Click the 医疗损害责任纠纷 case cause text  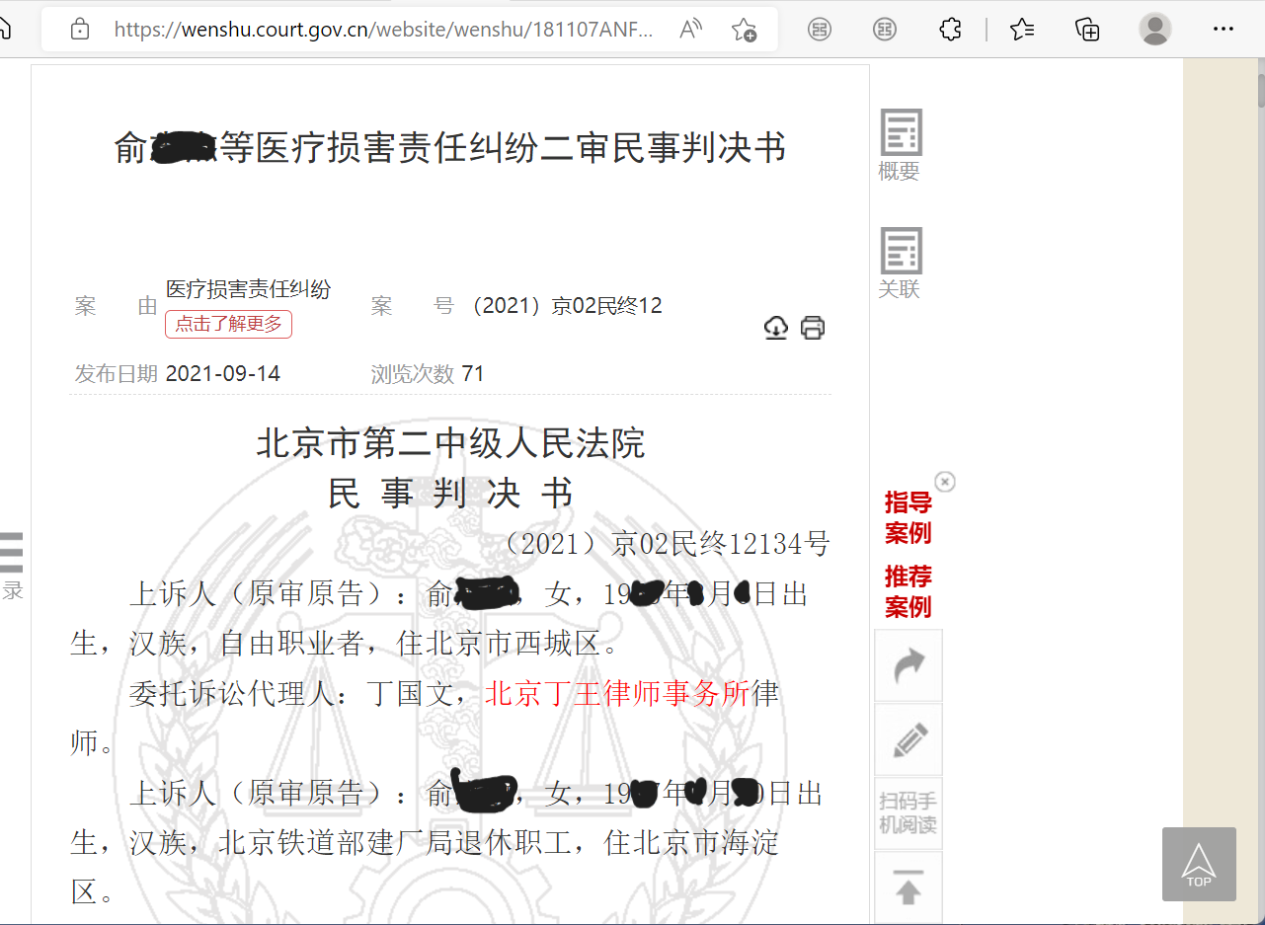click(x=248, y=289)
